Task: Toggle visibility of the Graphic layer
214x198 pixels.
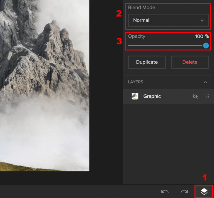Action: click(x=195, y=96)
